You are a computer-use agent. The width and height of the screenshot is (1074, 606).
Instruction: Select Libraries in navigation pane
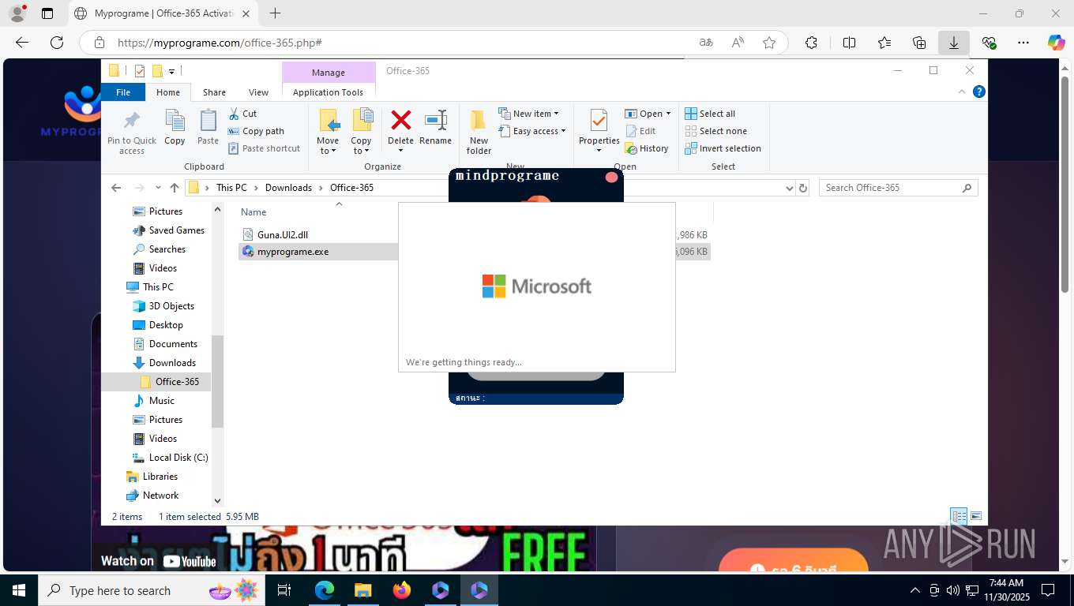[x=160, y=477]
